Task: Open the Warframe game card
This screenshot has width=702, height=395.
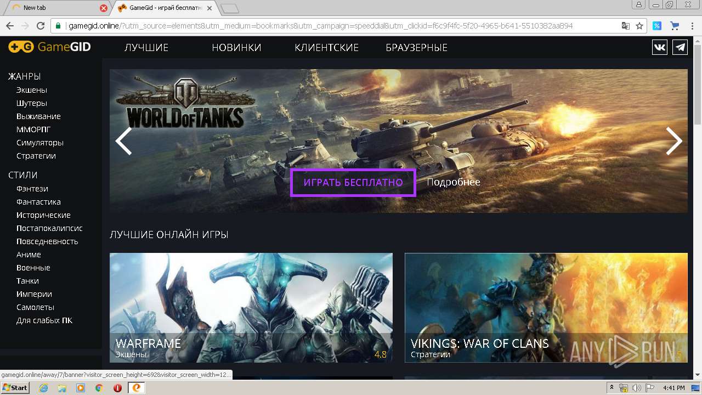Action: click(251, 307)
